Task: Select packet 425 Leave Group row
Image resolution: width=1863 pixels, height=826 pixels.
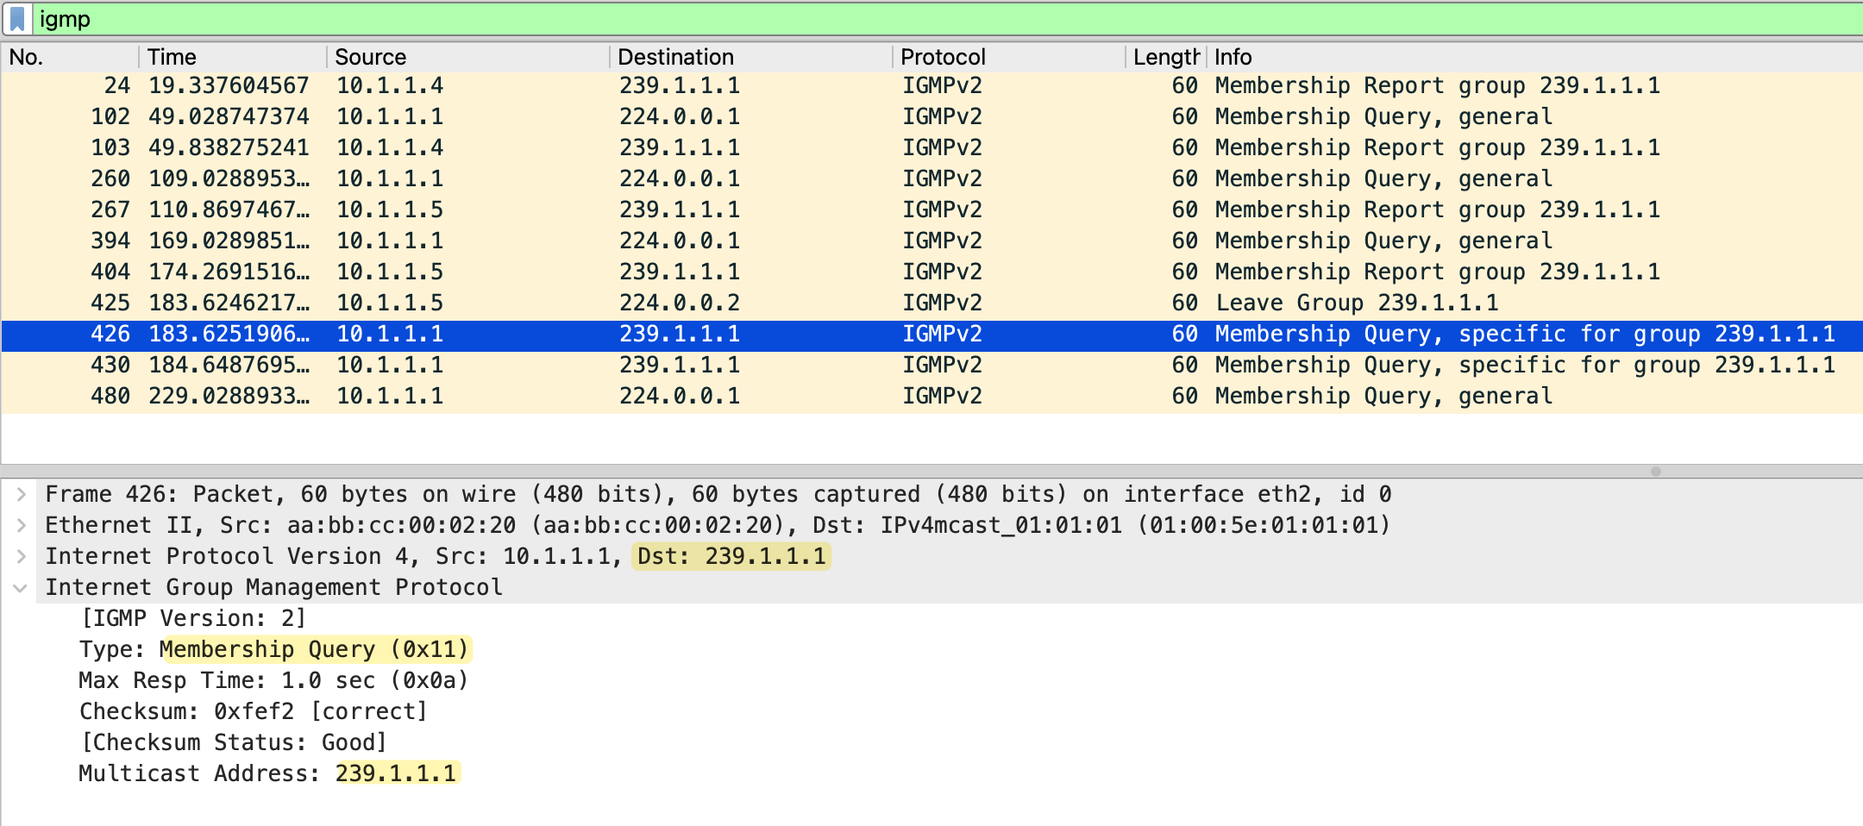Action: pyautogui.click(x=862, y=303)
